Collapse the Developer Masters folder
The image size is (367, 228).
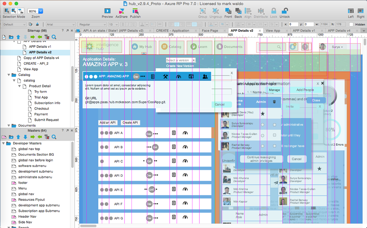pos(3,143)
